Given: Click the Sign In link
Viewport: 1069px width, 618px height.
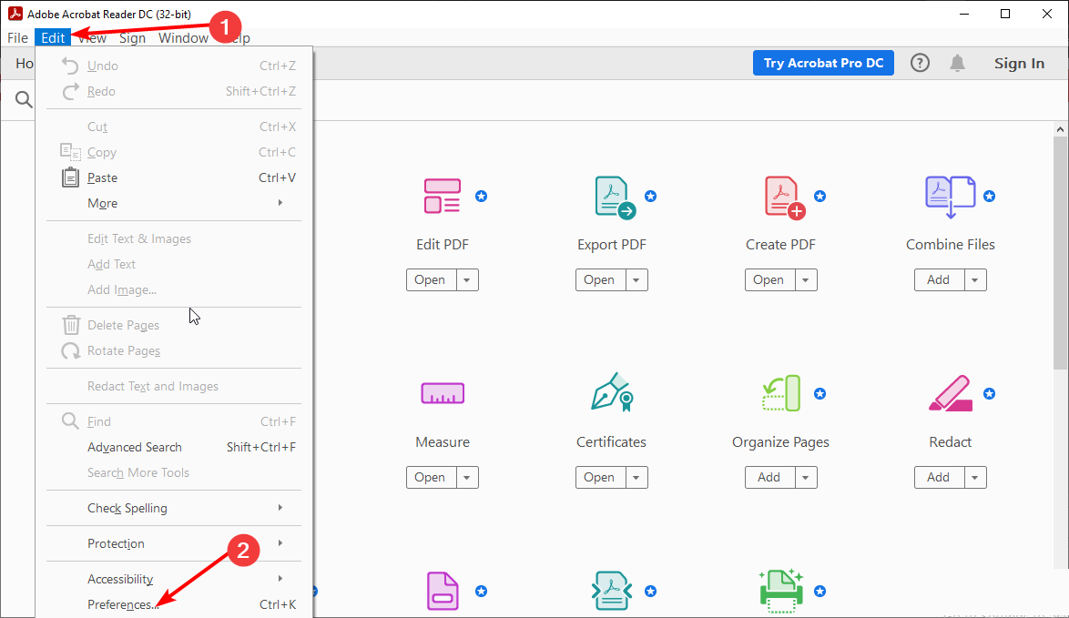Looking at the screenshot, I should [x=1019, y=64].
